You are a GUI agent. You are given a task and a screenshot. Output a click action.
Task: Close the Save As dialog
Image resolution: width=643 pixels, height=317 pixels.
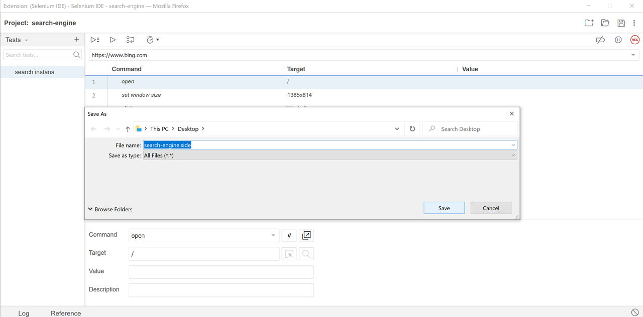(512, 114)
